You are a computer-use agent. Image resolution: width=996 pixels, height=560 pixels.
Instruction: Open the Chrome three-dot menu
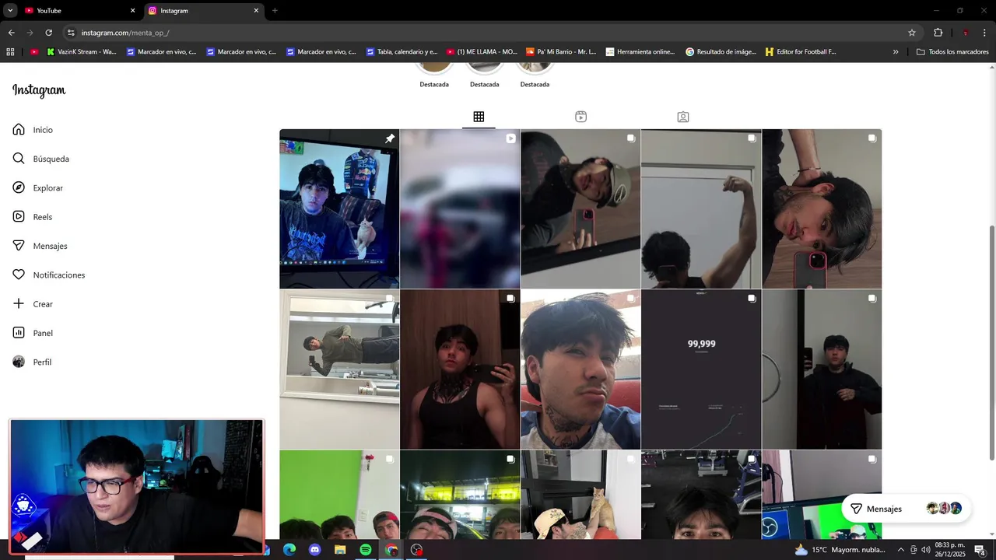pos(984,33)
